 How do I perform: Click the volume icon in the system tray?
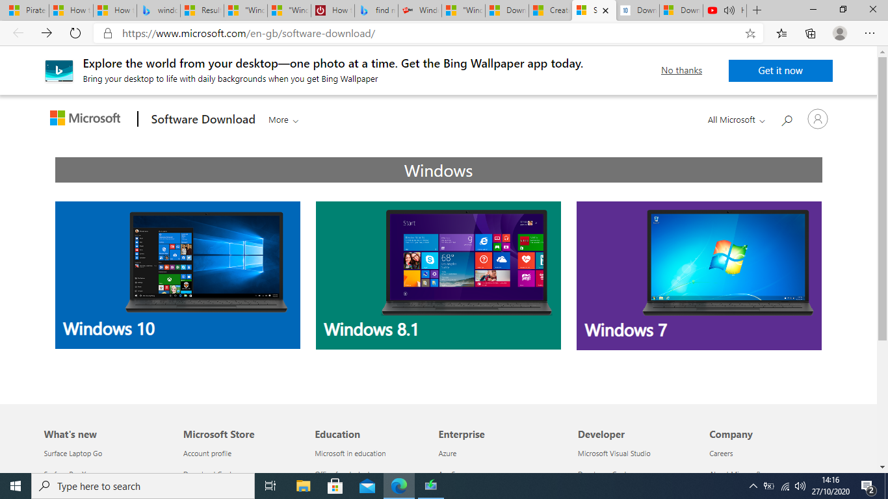(801, 486)
